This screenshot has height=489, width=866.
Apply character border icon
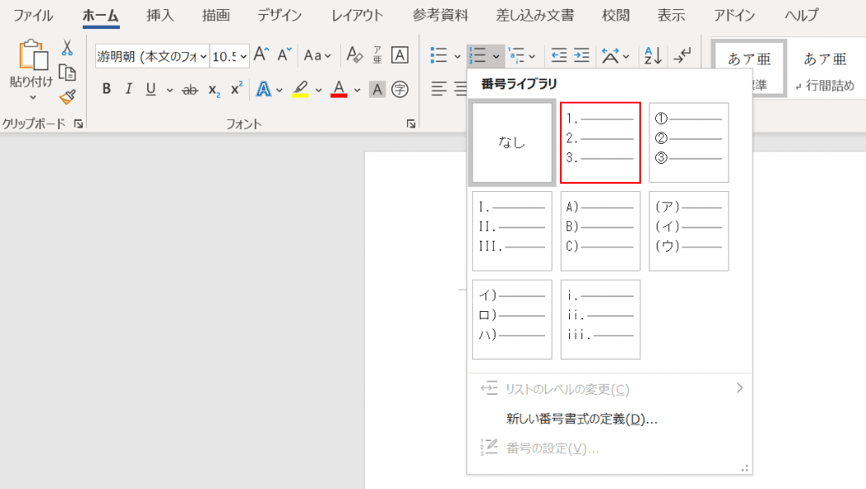pos(400,55)
